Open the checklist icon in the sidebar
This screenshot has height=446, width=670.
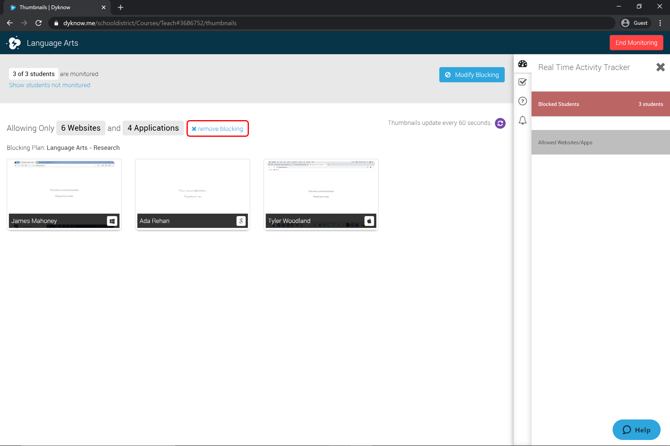tap(522, 82)
